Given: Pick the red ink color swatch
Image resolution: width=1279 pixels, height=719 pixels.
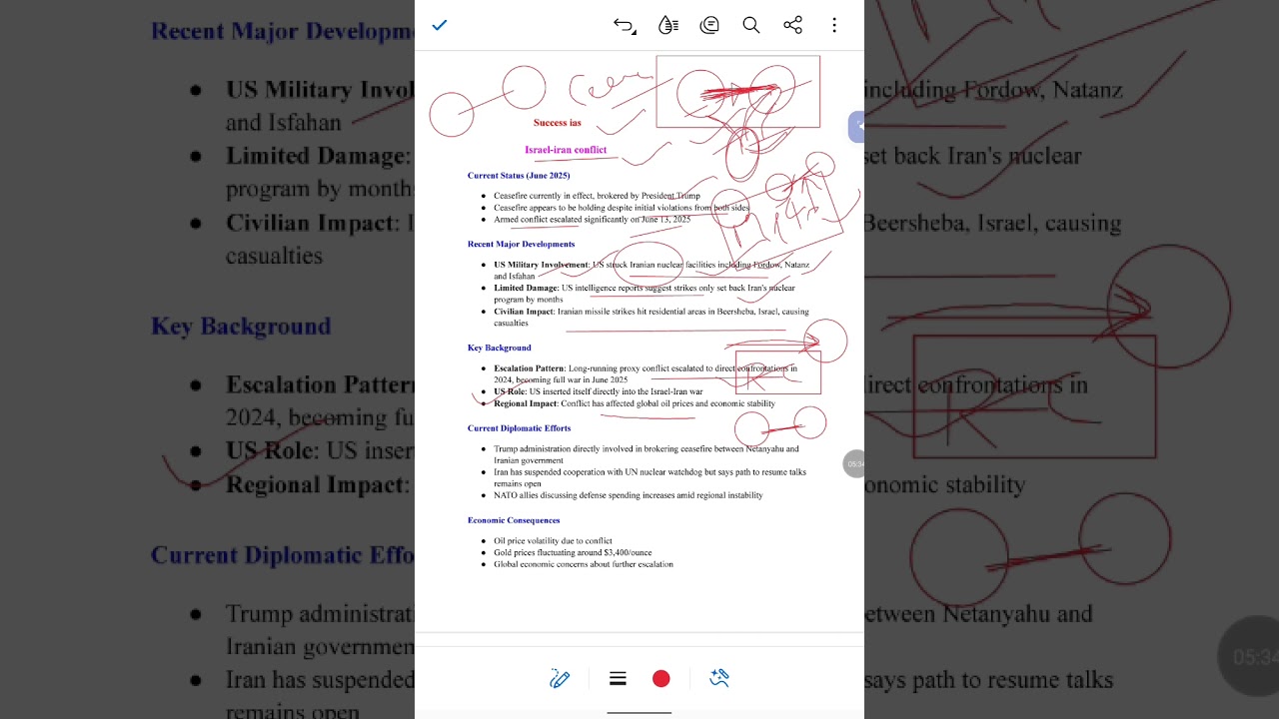Looking at the screenshot, I should [661, 679].
